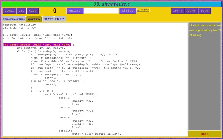
Task: Save the file with save button
Action: 191,11
